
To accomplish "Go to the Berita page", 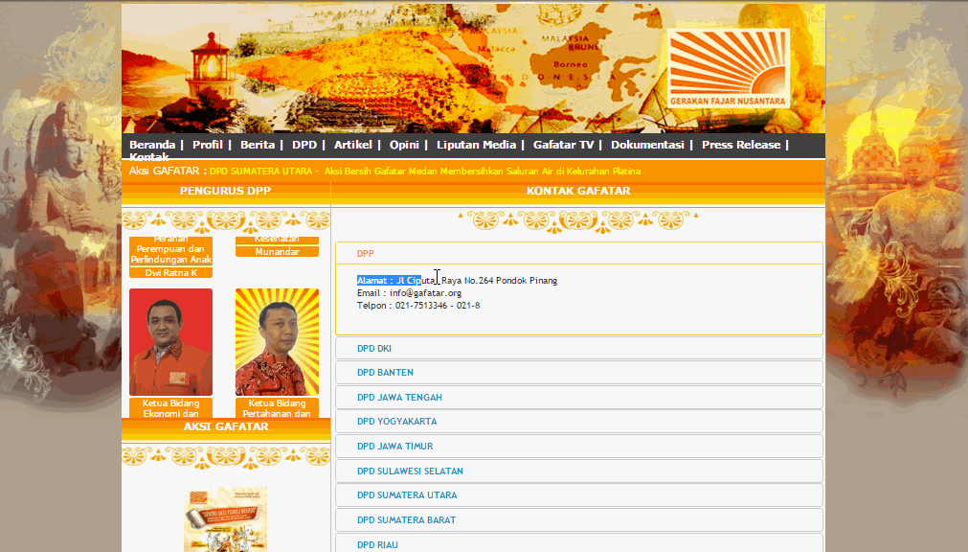I will (x=258, y=145).
